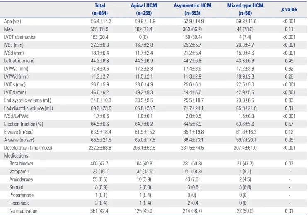The height and width of the screenshot is (215, 308).
Task: Click the End systolic volume p value 0.03
Action: 289,100
